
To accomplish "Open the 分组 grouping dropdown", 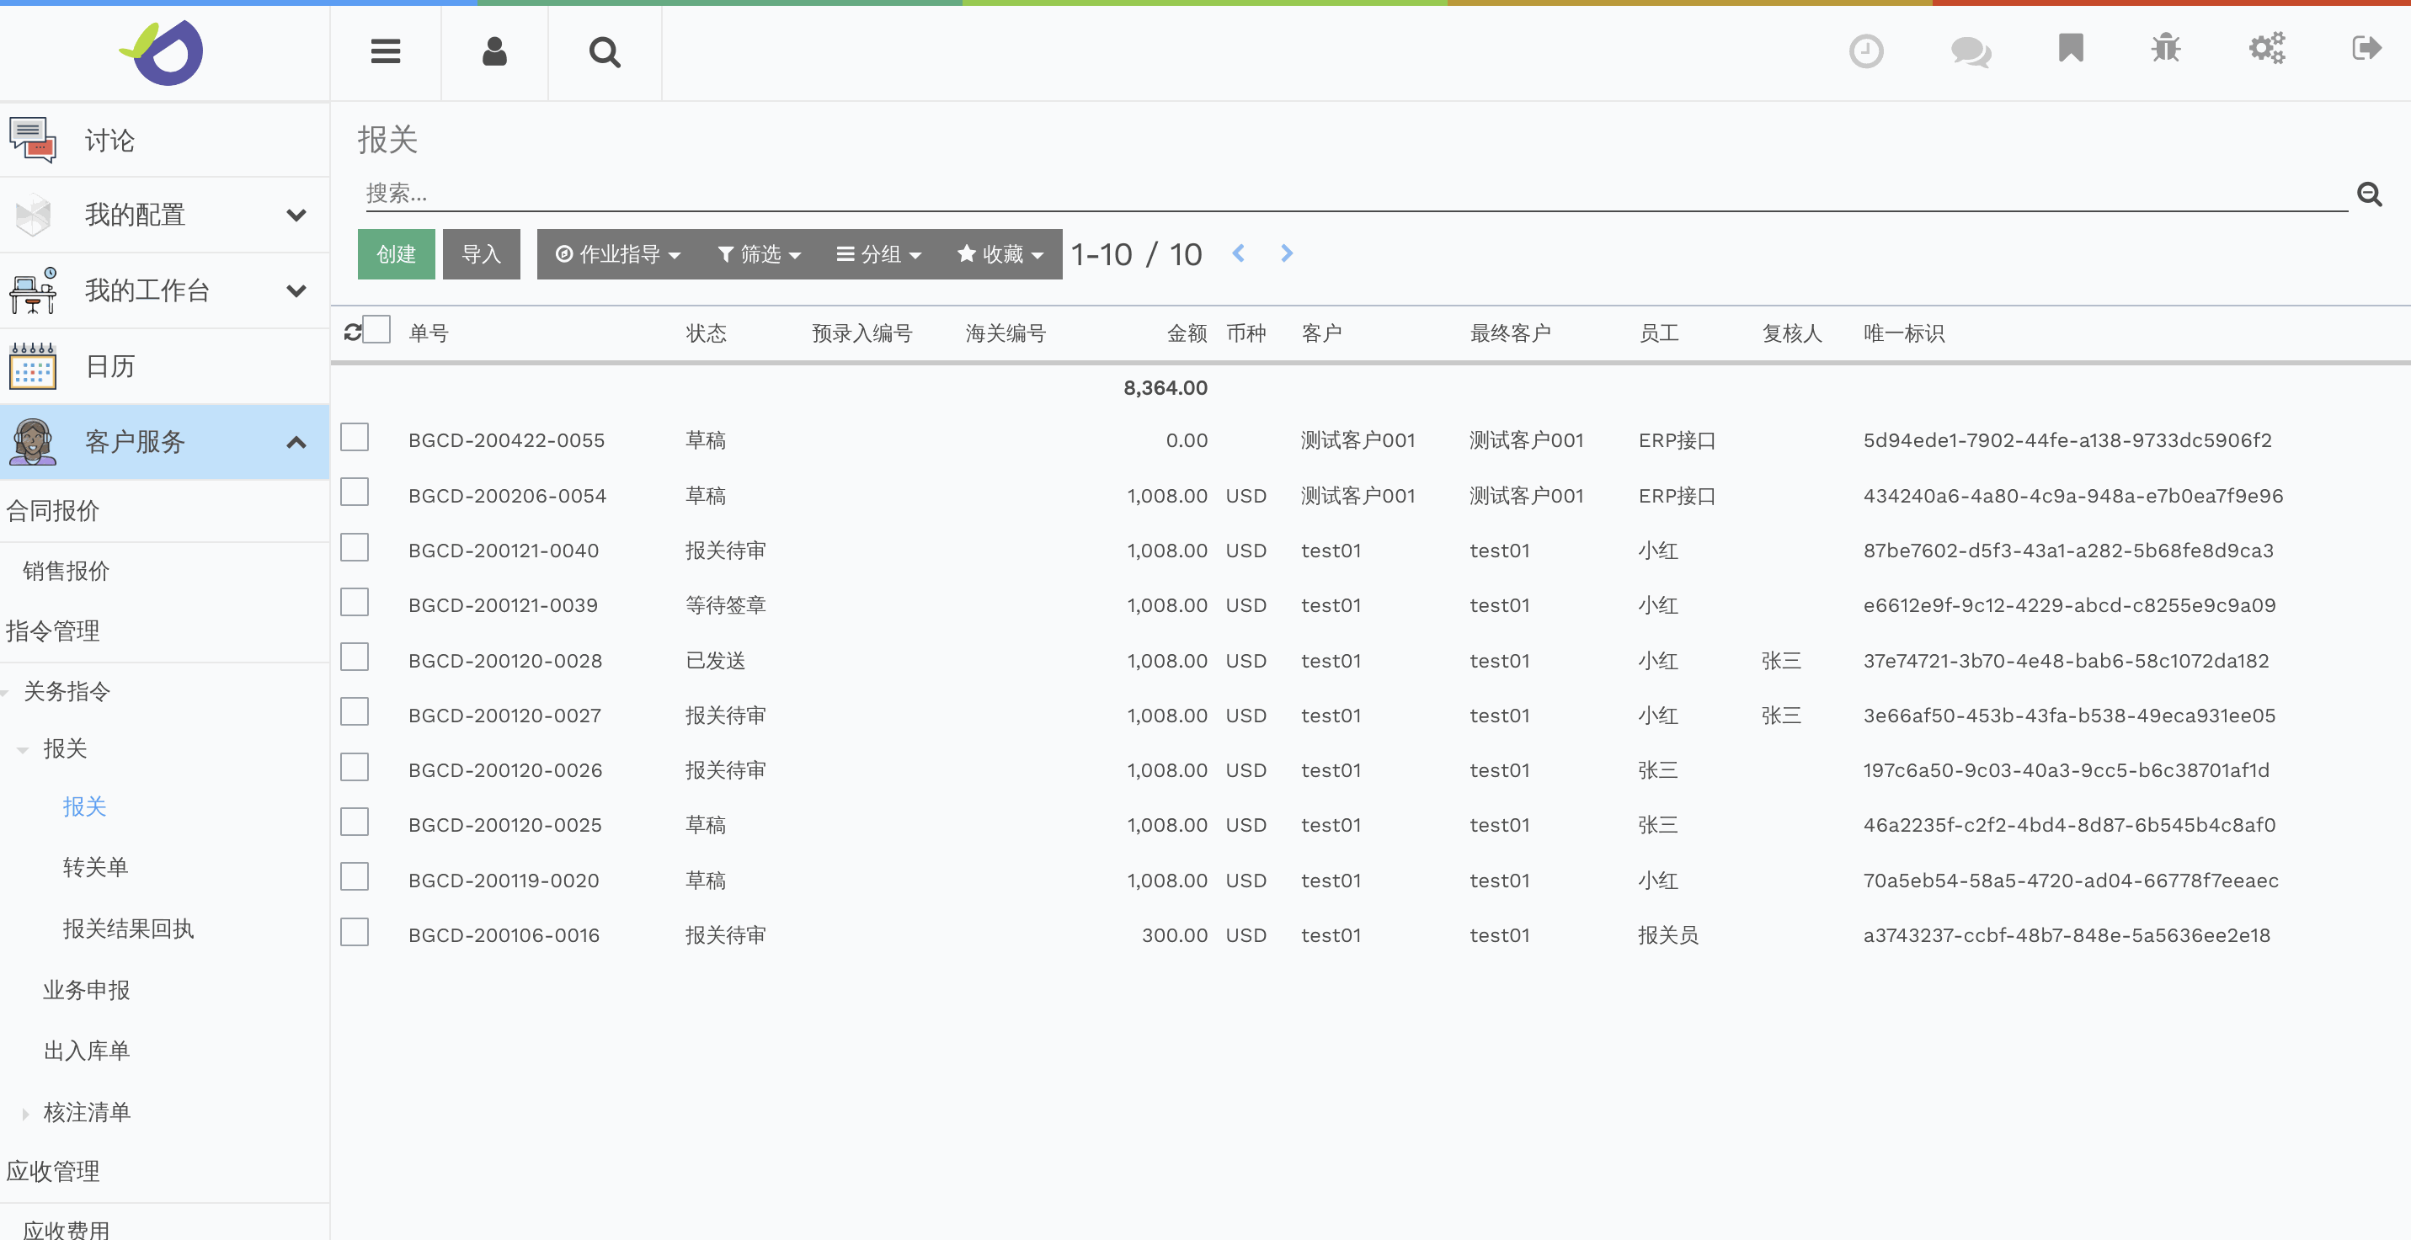I will (x=878, y=253).
